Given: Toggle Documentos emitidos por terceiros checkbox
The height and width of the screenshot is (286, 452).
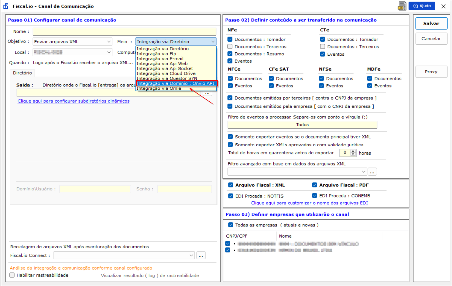Looking at the screenshot, I should pos(230,98).
